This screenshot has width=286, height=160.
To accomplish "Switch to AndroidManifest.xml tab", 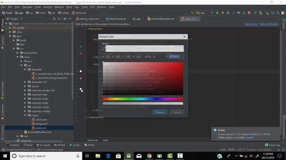I will coord(162,19).
